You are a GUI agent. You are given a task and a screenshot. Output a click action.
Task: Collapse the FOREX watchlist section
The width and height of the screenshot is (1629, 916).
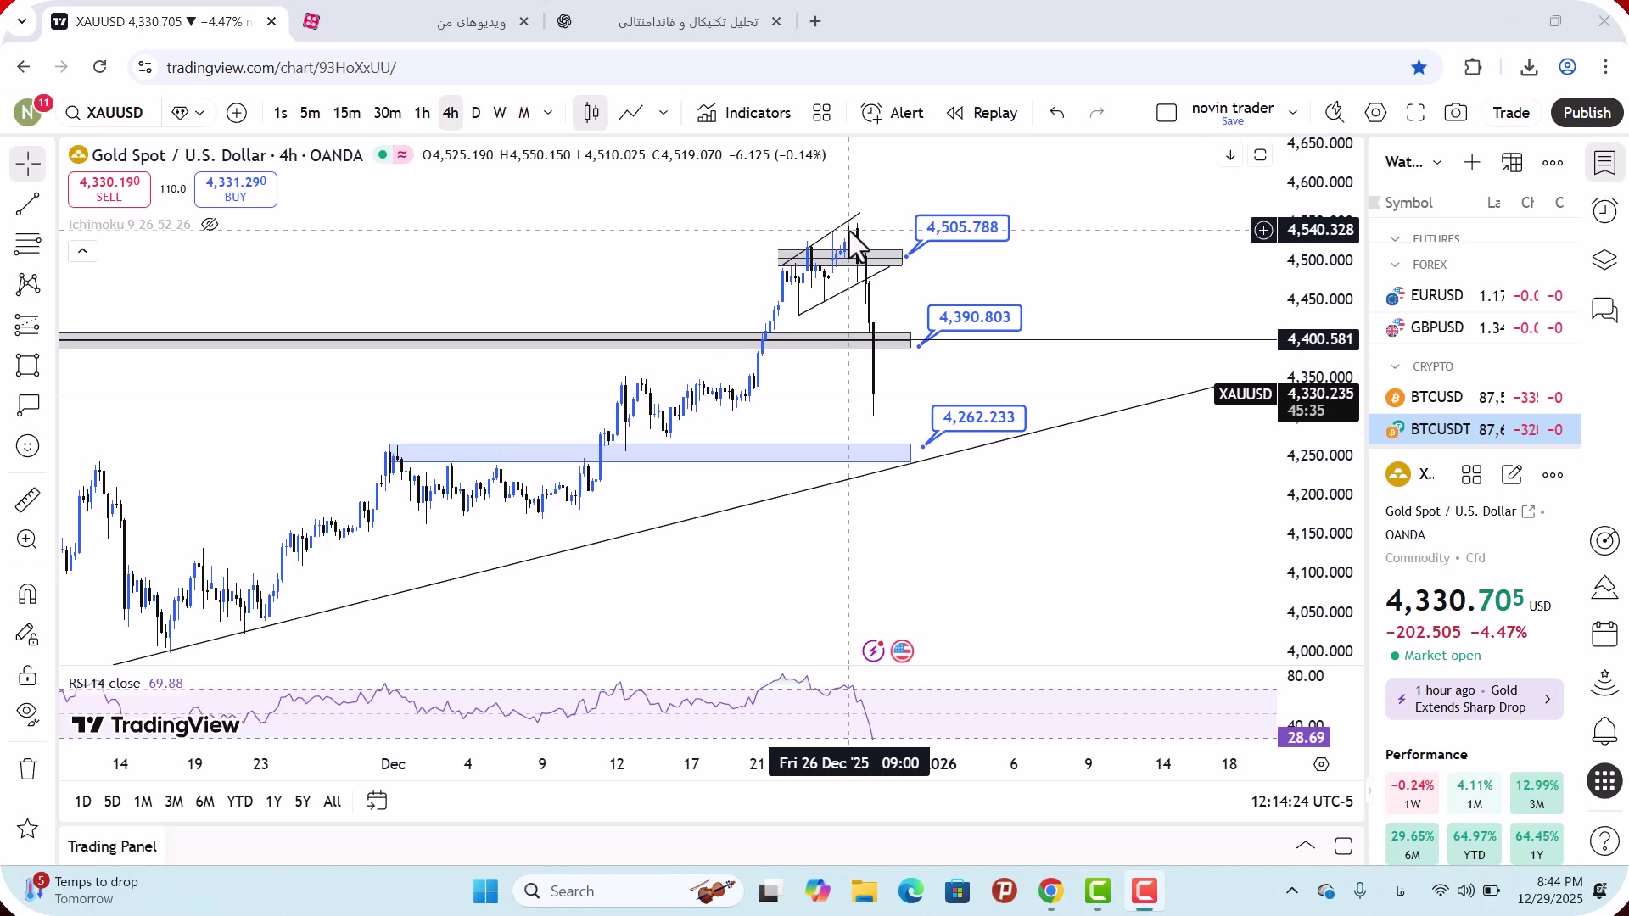1395,265
